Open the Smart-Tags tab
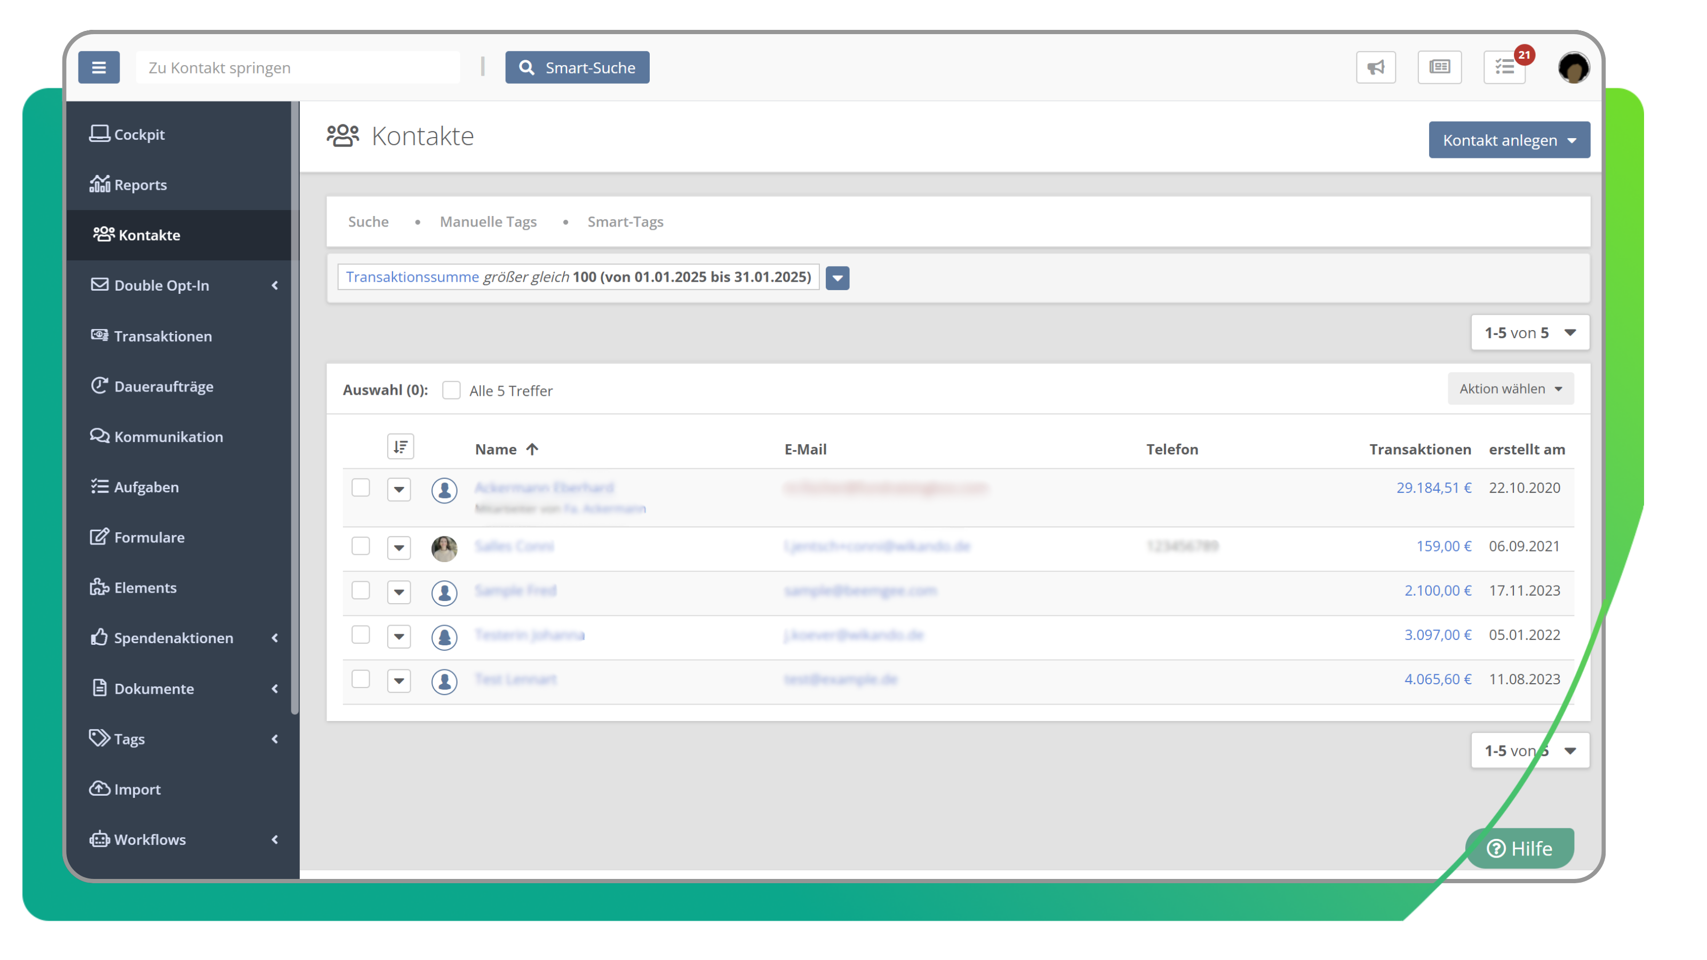This screenshot has width=1707, height=960. (625, 222)
